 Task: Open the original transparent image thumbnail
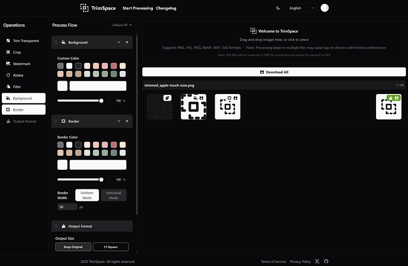click(x=160, y=107)
